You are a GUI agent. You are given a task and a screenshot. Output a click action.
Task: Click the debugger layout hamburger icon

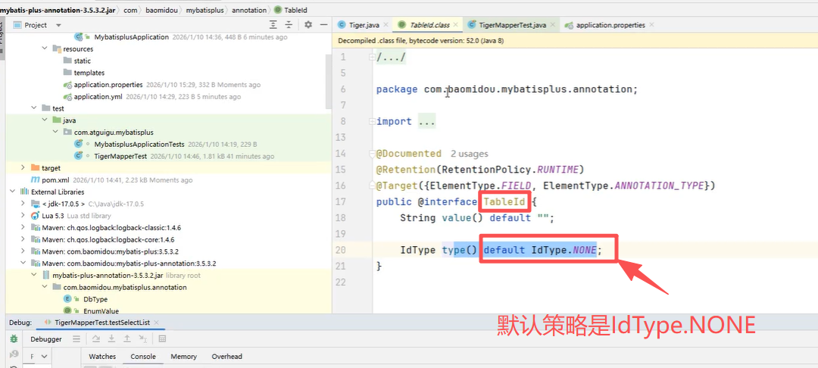pyautogui.click(x=76, y=338)
